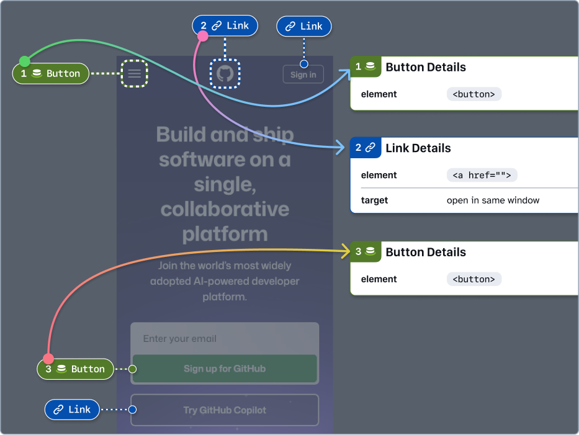Click the 'Button Details' title on card 3
The image size is (579, 435).
tap(426, 252)
